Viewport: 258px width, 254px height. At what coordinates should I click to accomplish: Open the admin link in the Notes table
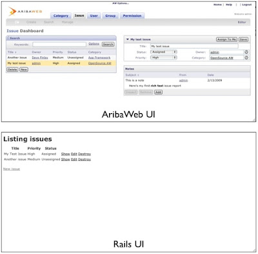tap(183, 80)
